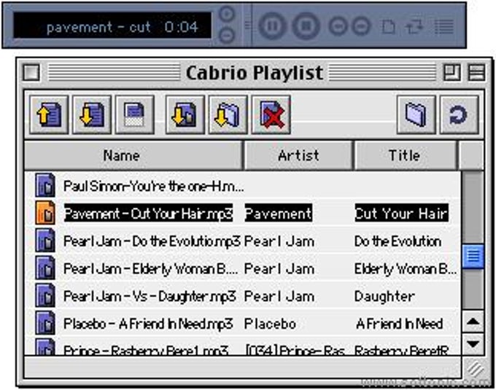The height and width of the screenshot is (390, 496).
Task: Click the Cabrio Playlist zoom box
Action: (x=452, y=72)
